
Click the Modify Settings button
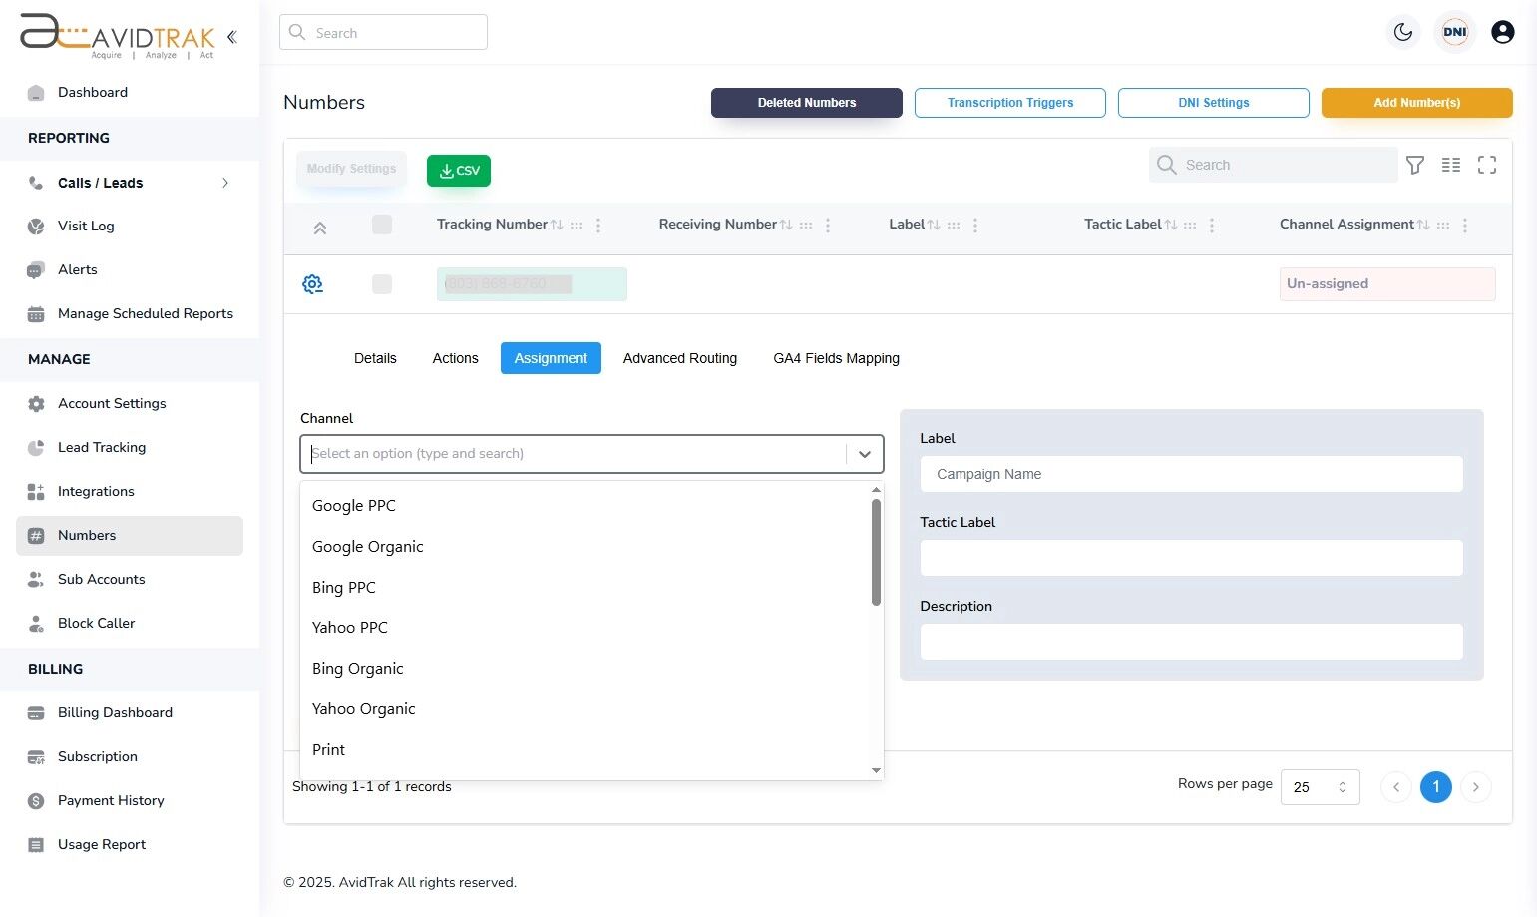(x=351, y=169)
